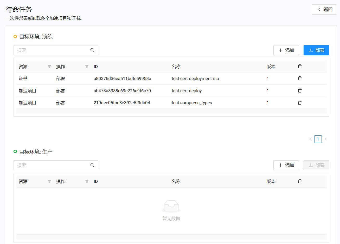This screenshot has width=340, height=244.
Task: Select page 1 in pagination
Action: tap(318, 139)
